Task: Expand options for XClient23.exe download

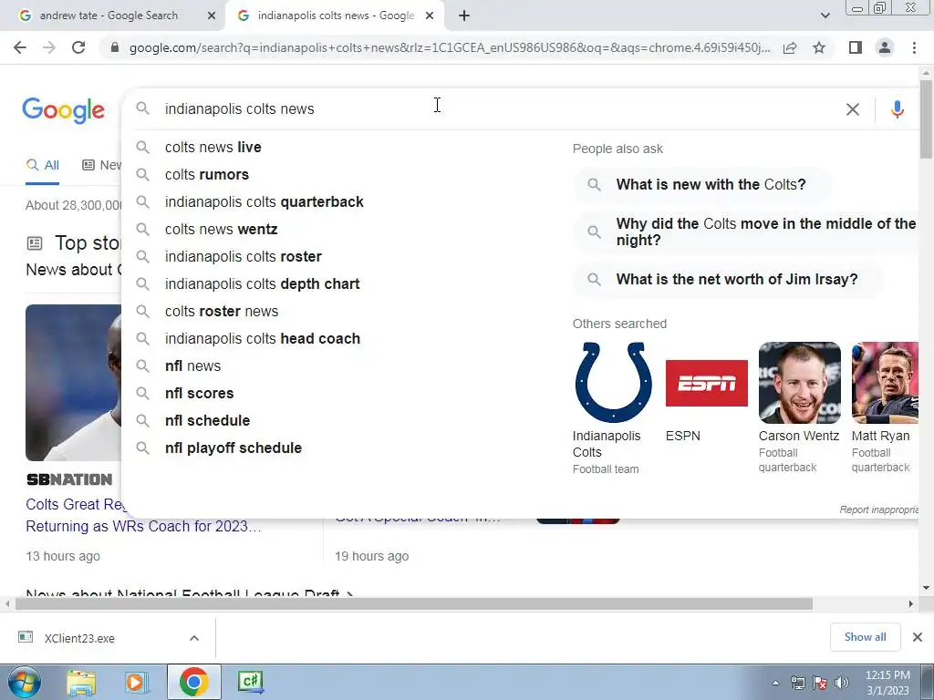Action: (x=194, y=638)
